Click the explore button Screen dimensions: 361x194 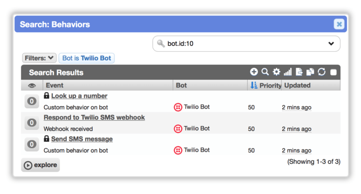pyautogui.click(x=40, y=165)
